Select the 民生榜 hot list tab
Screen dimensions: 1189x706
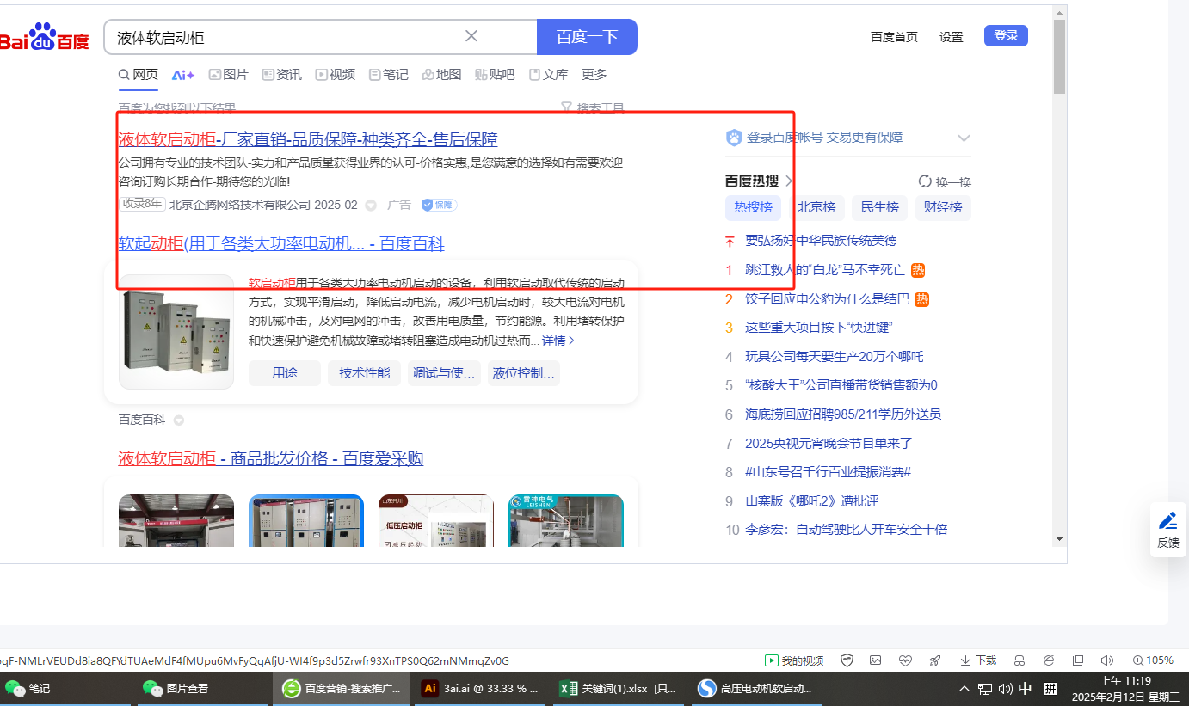point(879,207)
